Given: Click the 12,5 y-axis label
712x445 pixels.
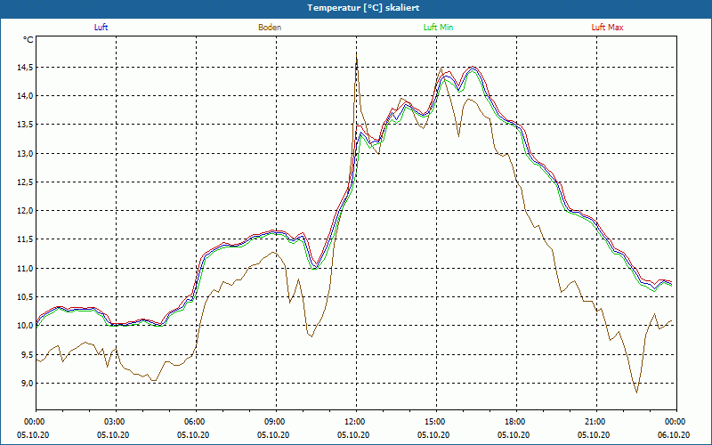Looking at the screenshot, I should (25, 182).
